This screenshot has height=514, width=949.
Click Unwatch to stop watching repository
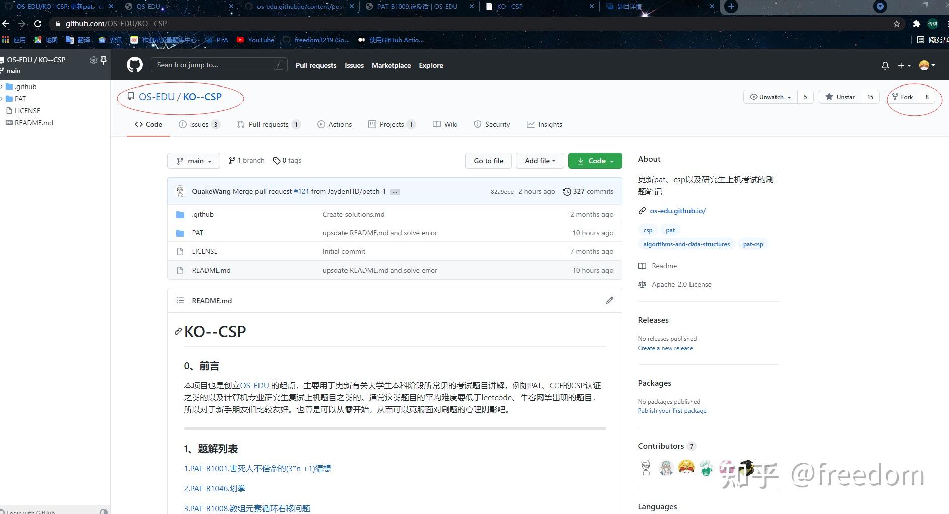coord(769,97)
